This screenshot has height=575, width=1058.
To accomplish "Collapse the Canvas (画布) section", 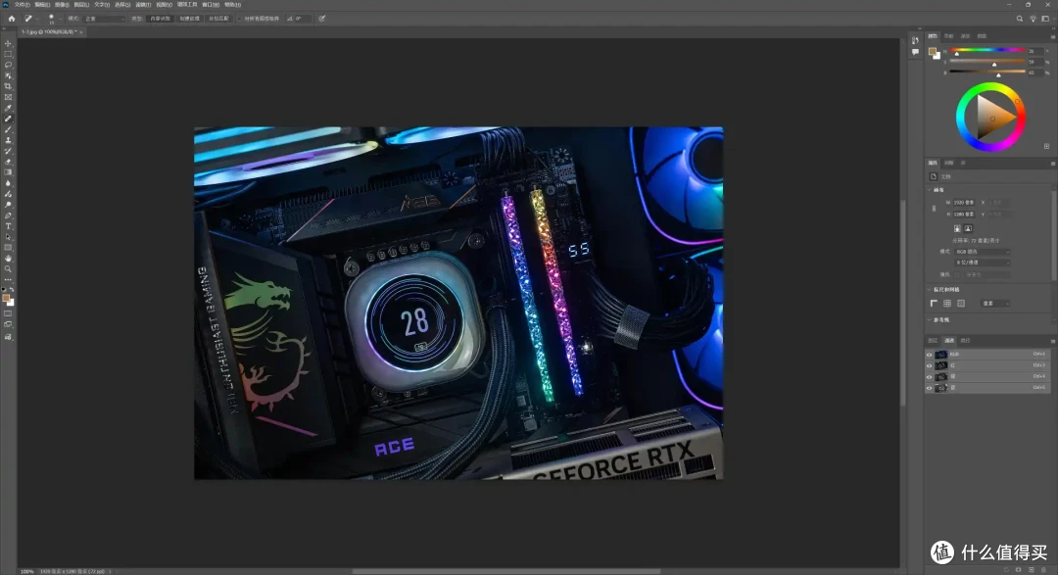I will coord(929,190).
